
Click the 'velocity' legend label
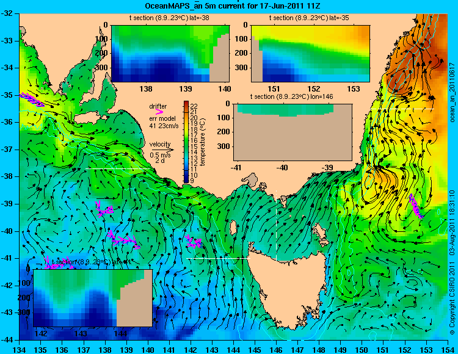pos(160,144)
